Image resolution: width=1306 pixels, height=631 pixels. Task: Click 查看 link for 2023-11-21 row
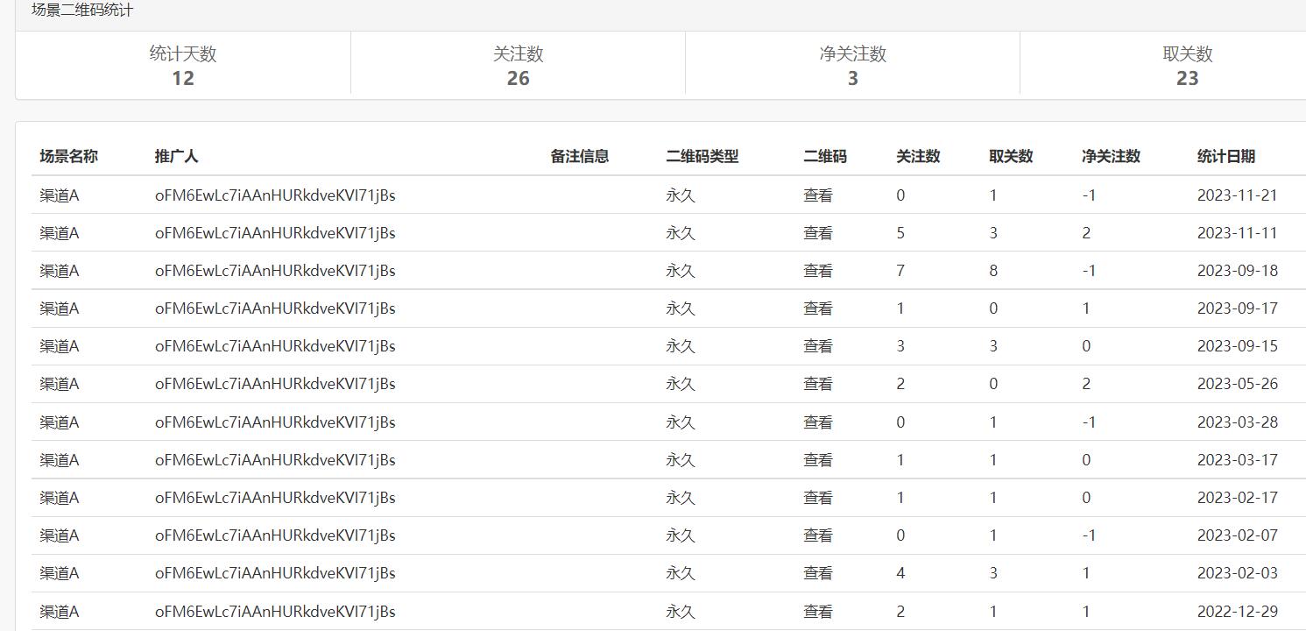tap(817, 195)
